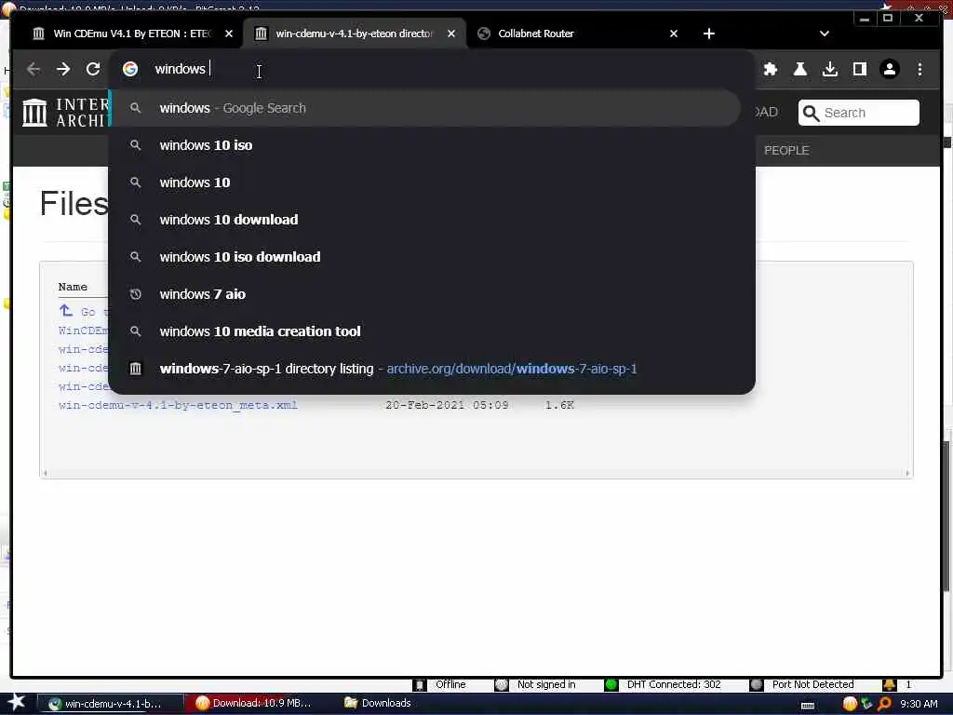
Task: Close the win-cdemu directory listing tab
Action: click(x=451, y=34)
